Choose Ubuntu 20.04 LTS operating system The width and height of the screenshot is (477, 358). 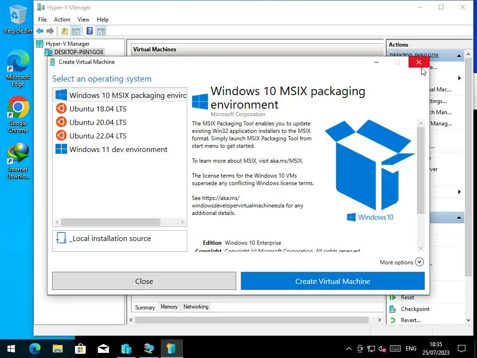[x=120, y=123]
